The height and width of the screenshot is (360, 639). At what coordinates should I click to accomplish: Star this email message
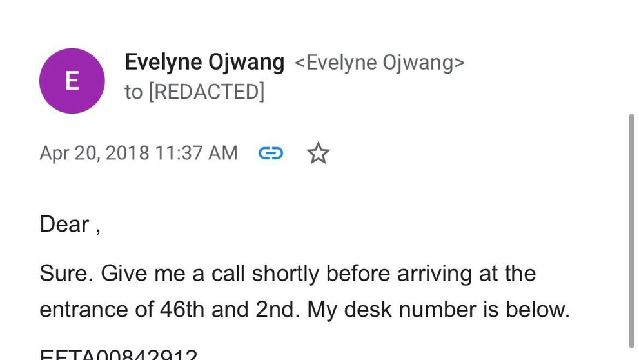coord(318,154)
